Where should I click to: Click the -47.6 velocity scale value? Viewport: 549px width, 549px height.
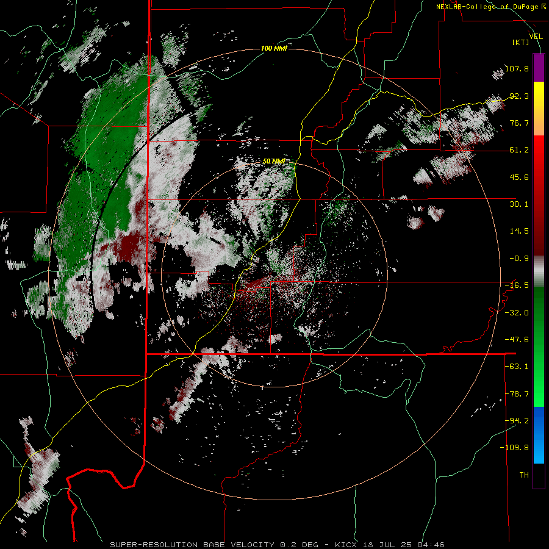tap(517, 339)
